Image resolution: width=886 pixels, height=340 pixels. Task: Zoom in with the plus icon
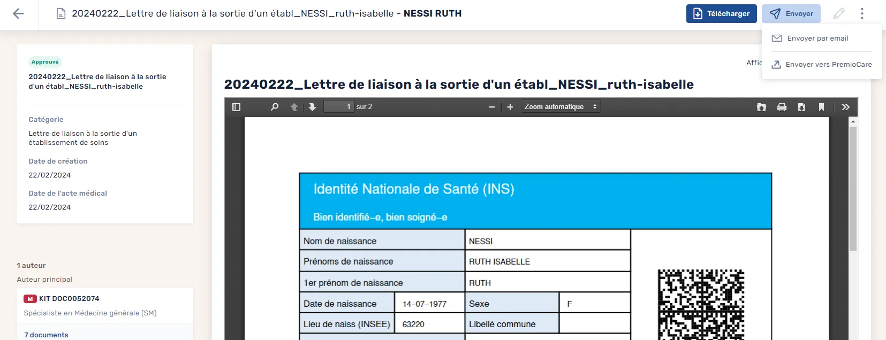coord(510,107)
